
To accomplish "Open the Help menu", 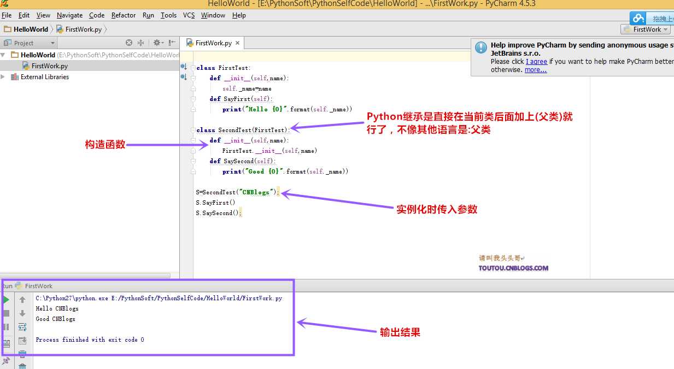I will pyautogui.click(x=239, y=15).
